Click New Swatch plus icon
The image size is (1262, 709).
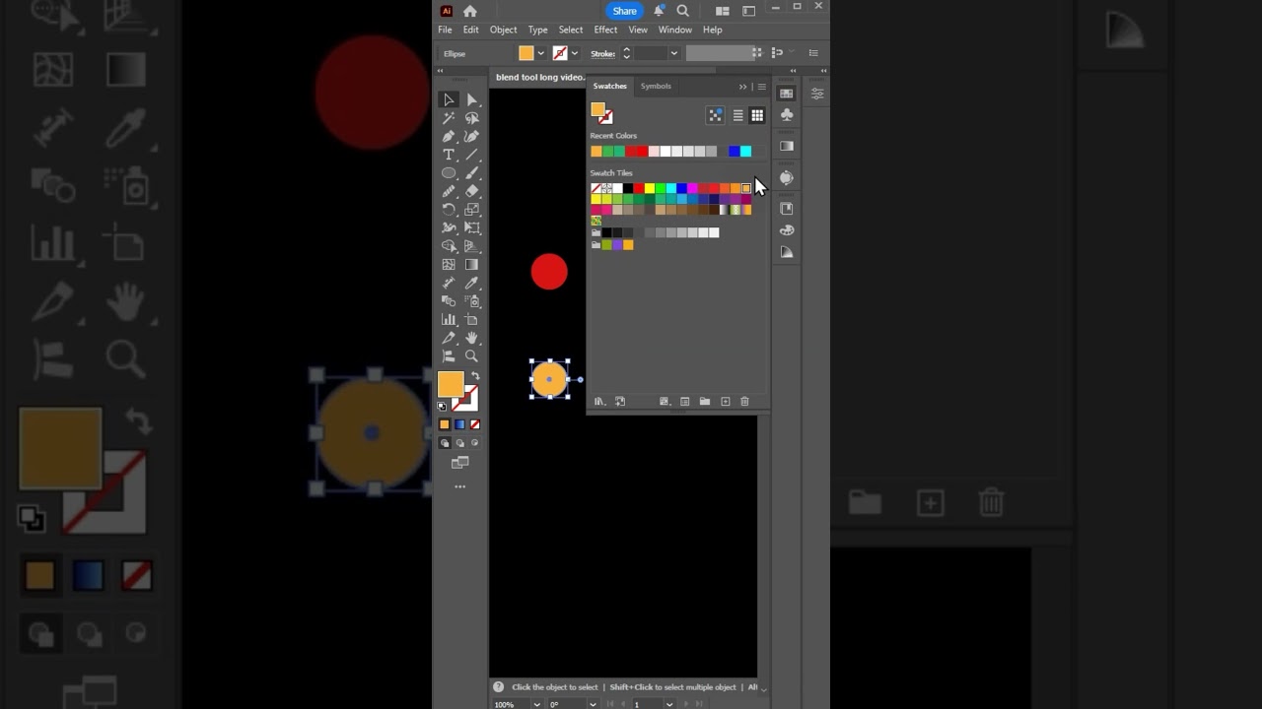point(726,402)
